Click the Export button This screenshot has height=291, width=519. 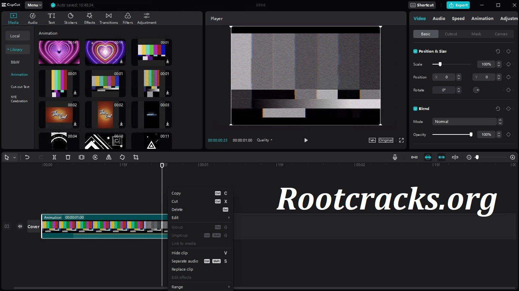tap(458, 5)
